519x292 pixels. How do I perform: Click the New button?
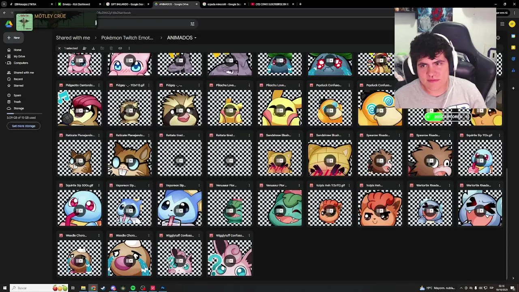coord(13,38)
